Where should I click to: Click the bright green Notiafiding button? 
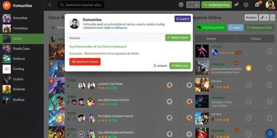tap(211, 27)
